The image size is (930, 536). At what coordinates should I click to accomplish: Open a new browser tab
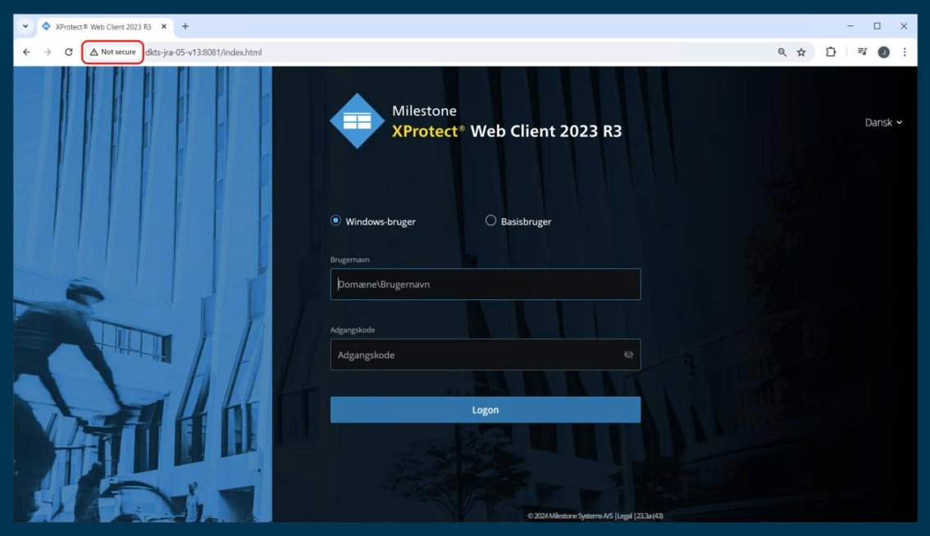pos(185,26)
